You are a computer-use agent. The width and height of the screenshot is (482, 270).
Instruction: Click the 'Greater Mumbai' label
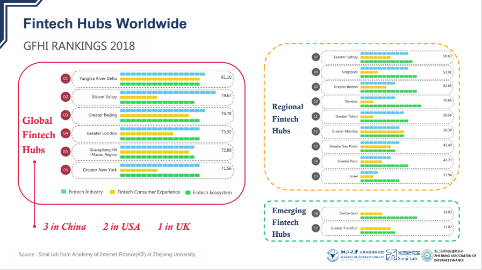[344, 131]
